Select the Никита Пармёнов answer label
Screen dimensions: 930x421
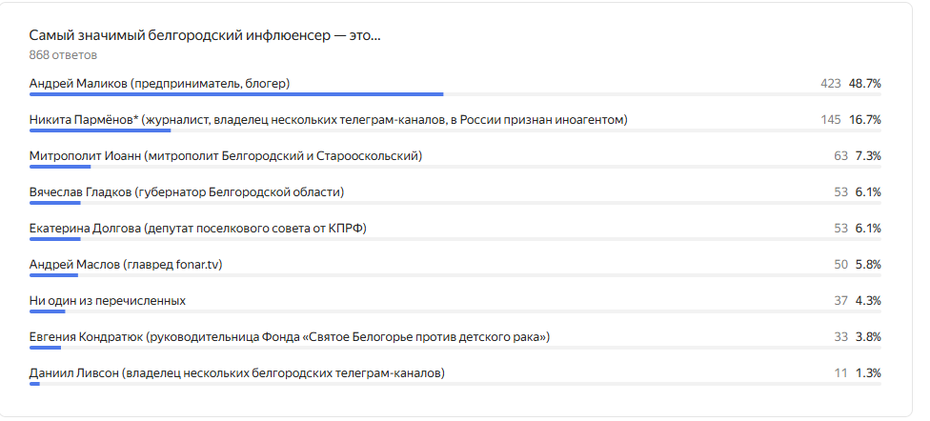pos(328,120)
